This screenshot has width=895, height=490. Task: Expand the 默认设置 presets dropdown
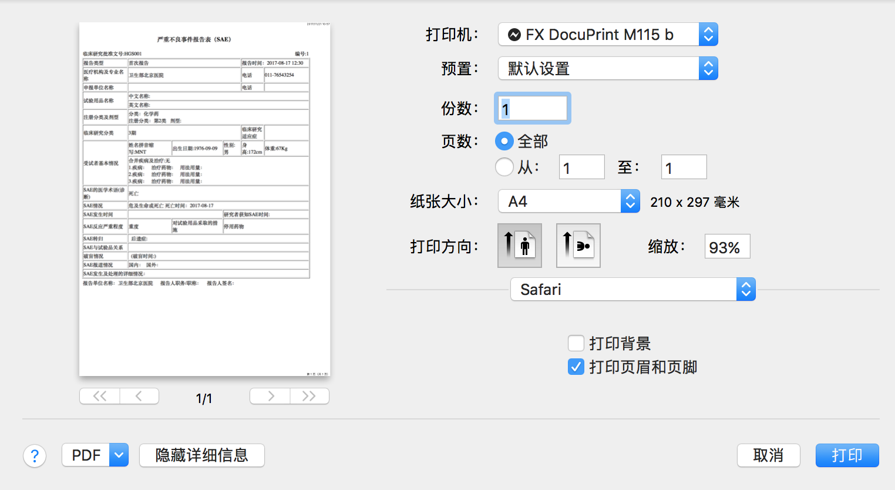tap(608, 69)
